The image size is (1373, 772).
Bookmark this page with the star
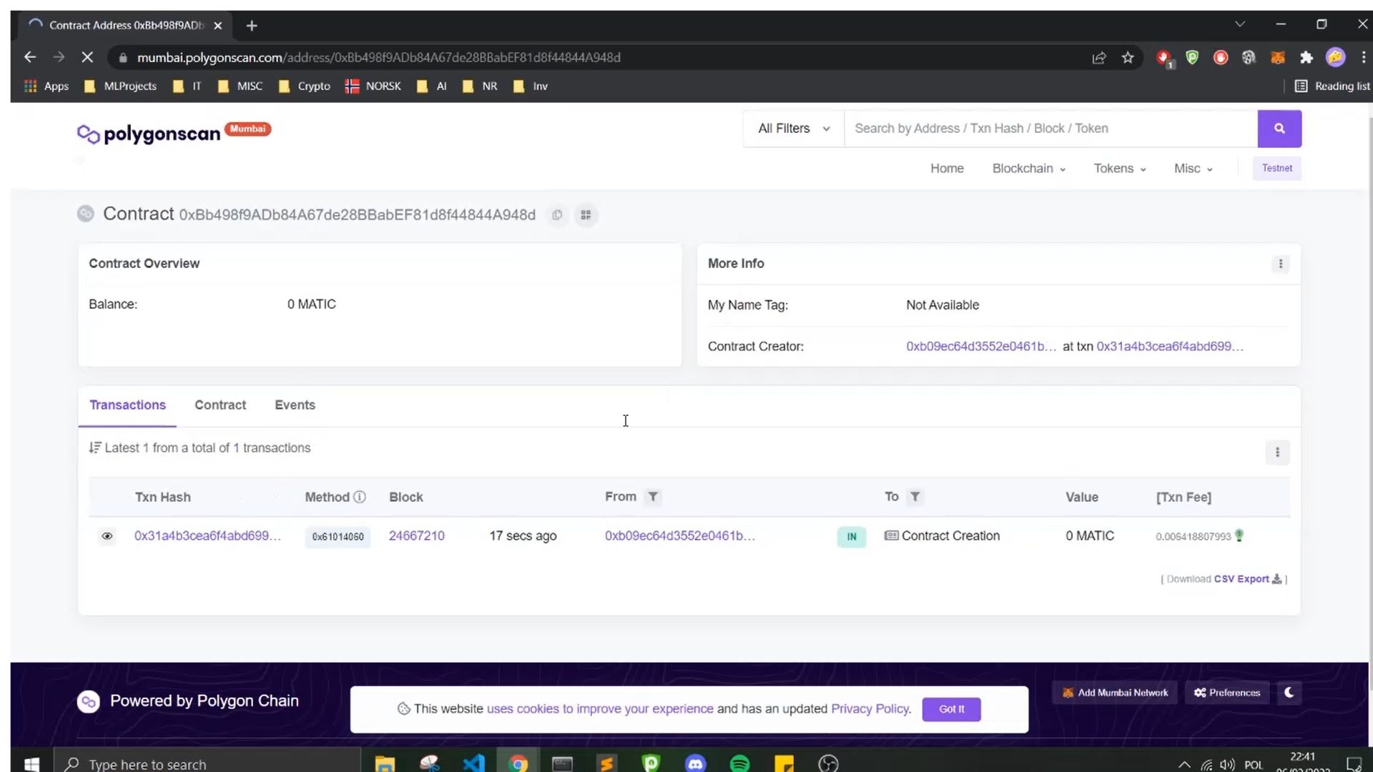coord(1128,58)
